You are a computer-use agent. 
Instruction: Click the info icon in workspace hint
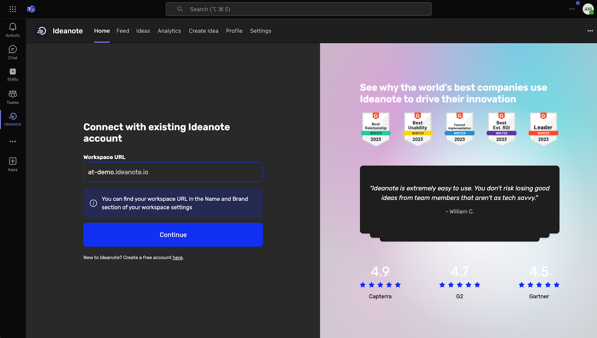point(93,203)
